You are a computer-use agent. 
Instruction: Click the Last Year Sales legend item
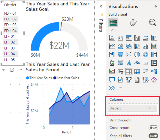pyautogui.click(x=66, y=78)
